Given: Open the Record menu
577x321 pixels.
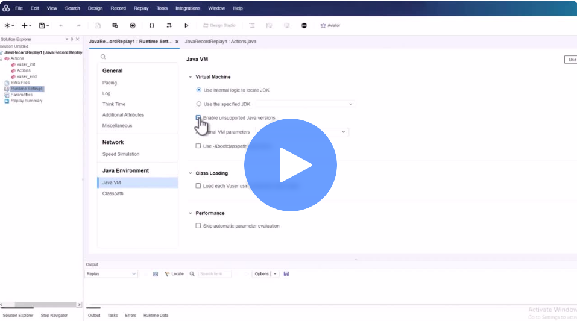Looking at the screenshot, I should tap(118, 8).
